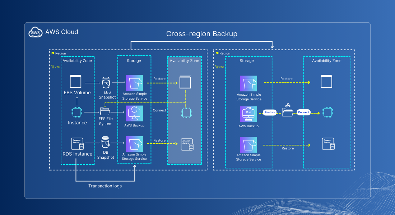The width and height of the screenshot is (395, 215).
Task: Select the S3 icon right of DB Snapshot
Action: tap(134, 144)
